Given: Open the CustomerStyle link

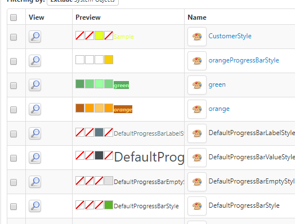Looking at the screenshot, I should pyautogui.click(x=230, y=36).
